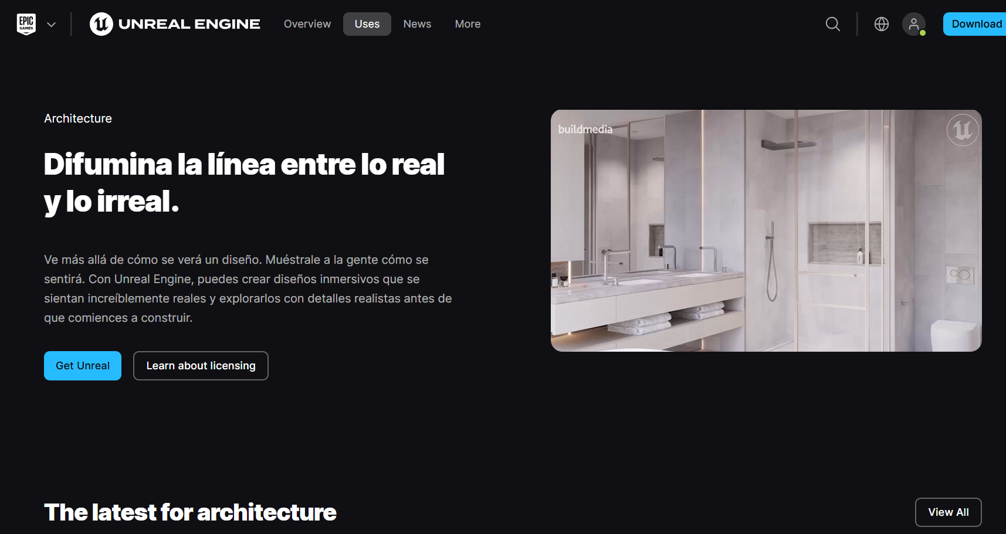Go to the News menu item

(x=417, y=24)
